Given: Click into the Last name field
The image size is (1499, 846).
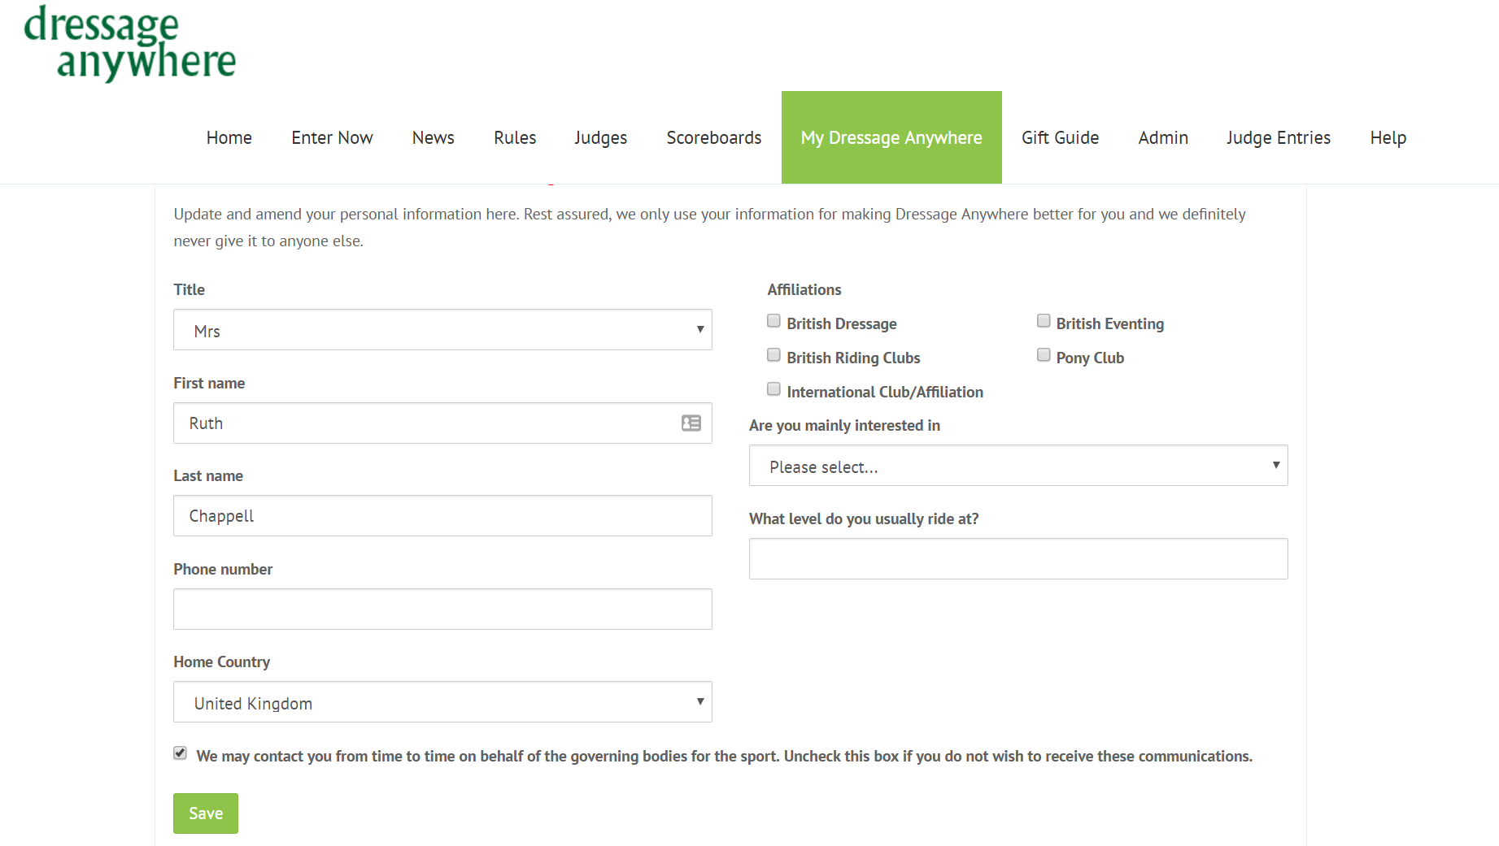Looking at the screenshot, I should pos(442,516).
